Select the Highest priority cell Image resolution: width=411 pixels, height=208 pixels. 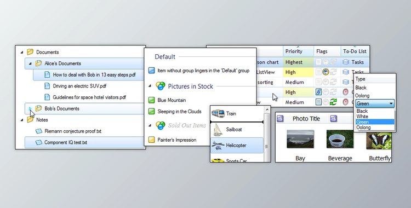coord(298,62)
